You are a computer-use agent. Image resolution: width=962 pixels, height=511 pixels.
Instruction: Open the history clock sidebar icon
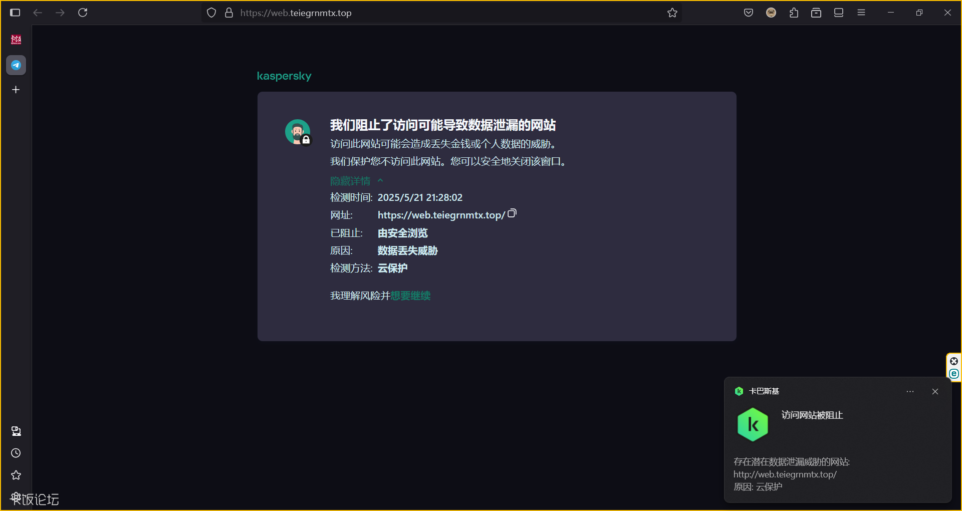16,453
